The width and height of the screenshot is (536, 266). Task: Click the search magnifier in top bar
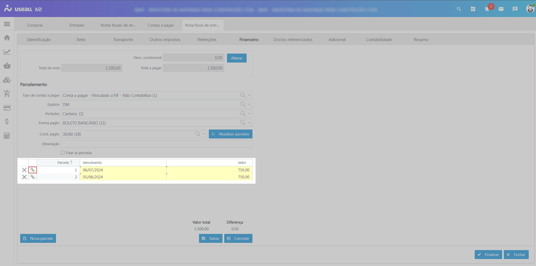[x=459, y=9]
